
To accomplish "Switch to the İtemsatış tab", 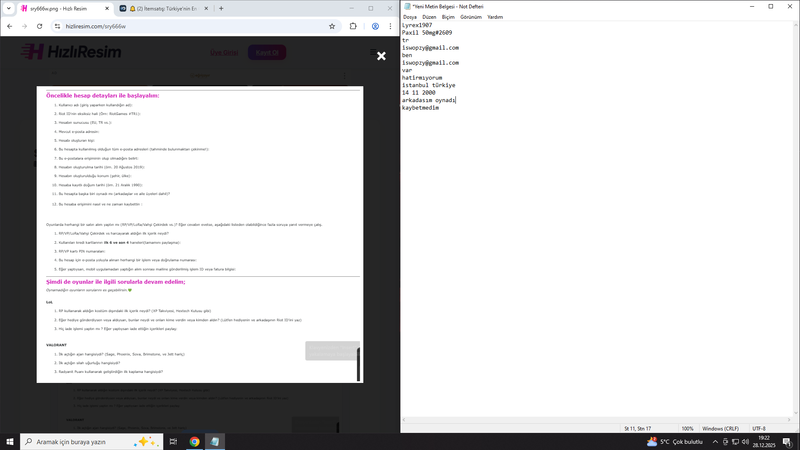I will 164,8.
